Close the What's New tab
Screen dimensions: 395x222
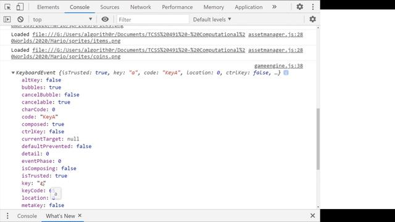click(x=80, y=215)
